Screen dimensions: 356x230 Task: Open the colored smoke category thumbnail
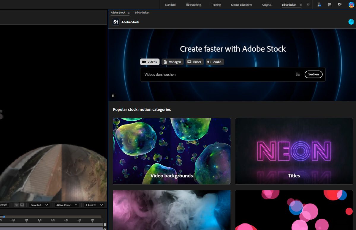[x=172, y=210]
